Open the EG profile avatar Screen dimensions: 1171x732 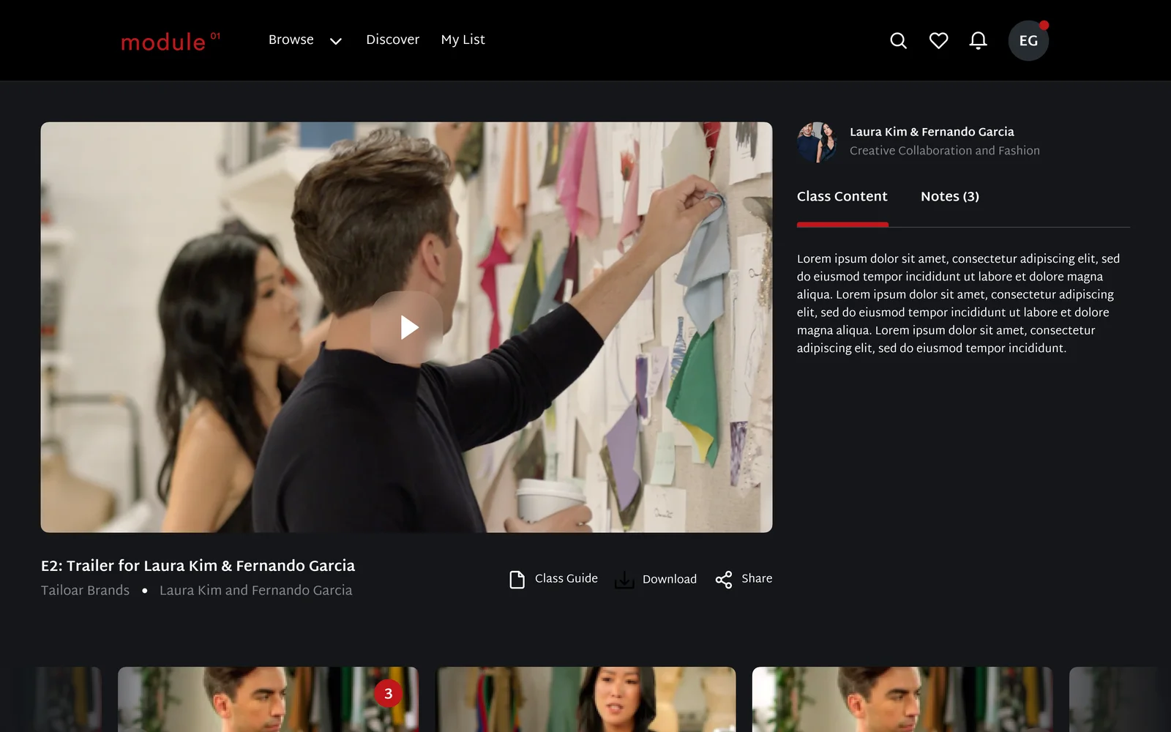pyautogui.click(x=1028, y=41)
